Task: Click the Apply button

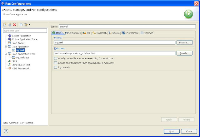Action: click(x=169, y=120)
